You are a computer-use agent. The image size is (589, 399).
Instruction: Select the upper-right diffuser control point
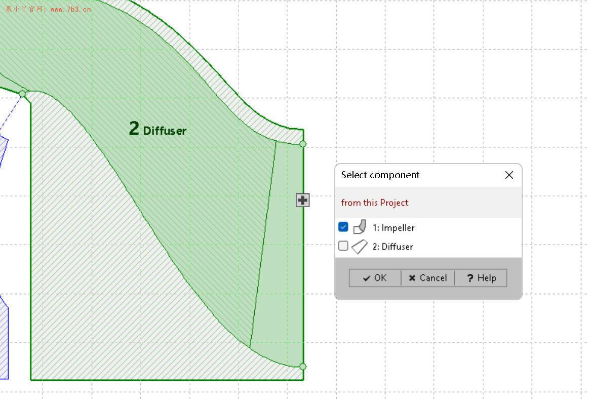[x=303, y=144]
